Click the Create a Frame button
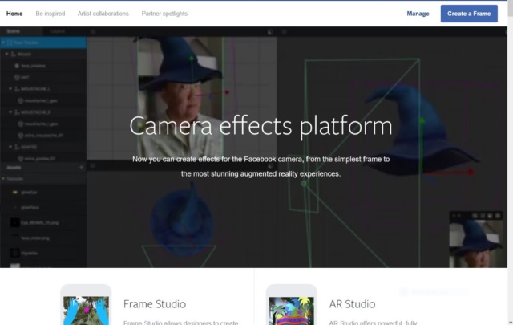This screenshot has height=325, width=513. (469, 14)
